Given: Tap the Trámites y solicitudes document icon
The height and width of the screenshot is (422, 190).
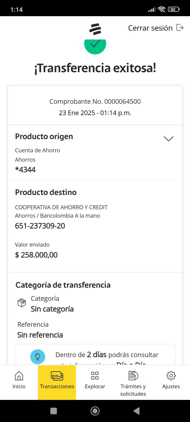Looking at the screenshot, I should [133, 376].
